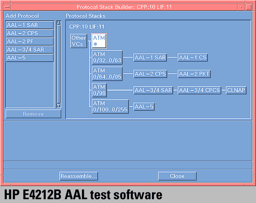Click the Add Protocol scrollbar up arrow
This screenshot has height=203, width=256.
pos(59,23)
